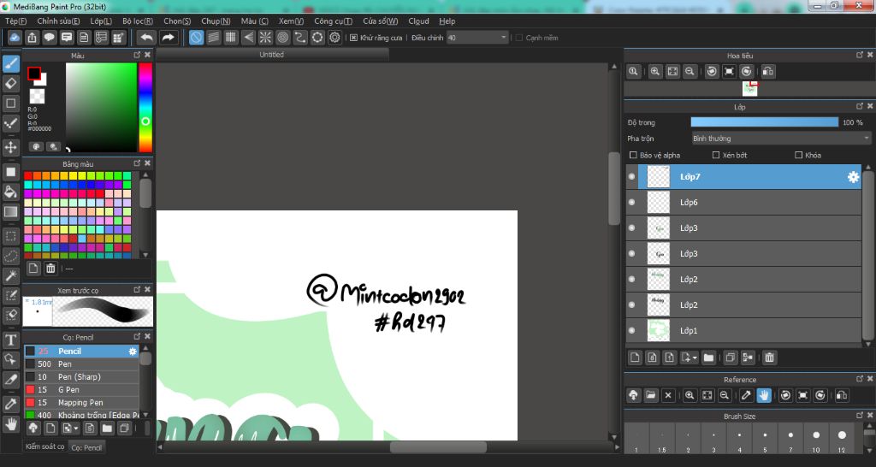
Task: Click the black foreground color swatch
Action: (x=34, y=74)
